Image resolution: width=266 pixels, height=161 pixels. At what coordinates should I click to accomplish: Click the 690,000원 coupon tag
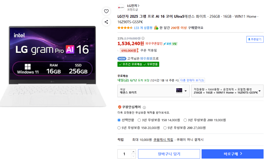tap(129, 50)
